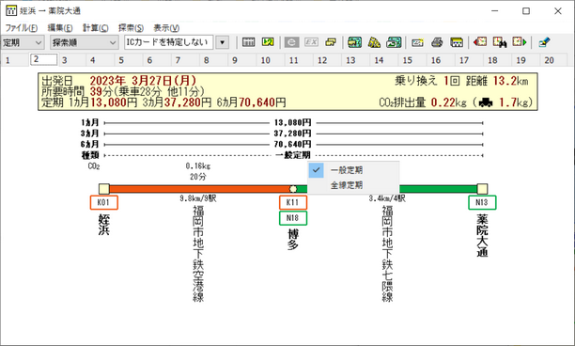The height and width of the screenshot is (346, 575).
Task: Open the train timetable icon
Action: [457, 42]
